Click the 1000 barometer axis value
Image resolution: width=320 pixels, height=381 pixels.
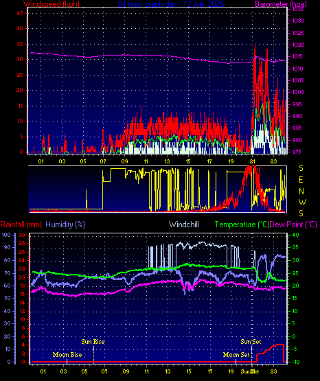(298, 92)
